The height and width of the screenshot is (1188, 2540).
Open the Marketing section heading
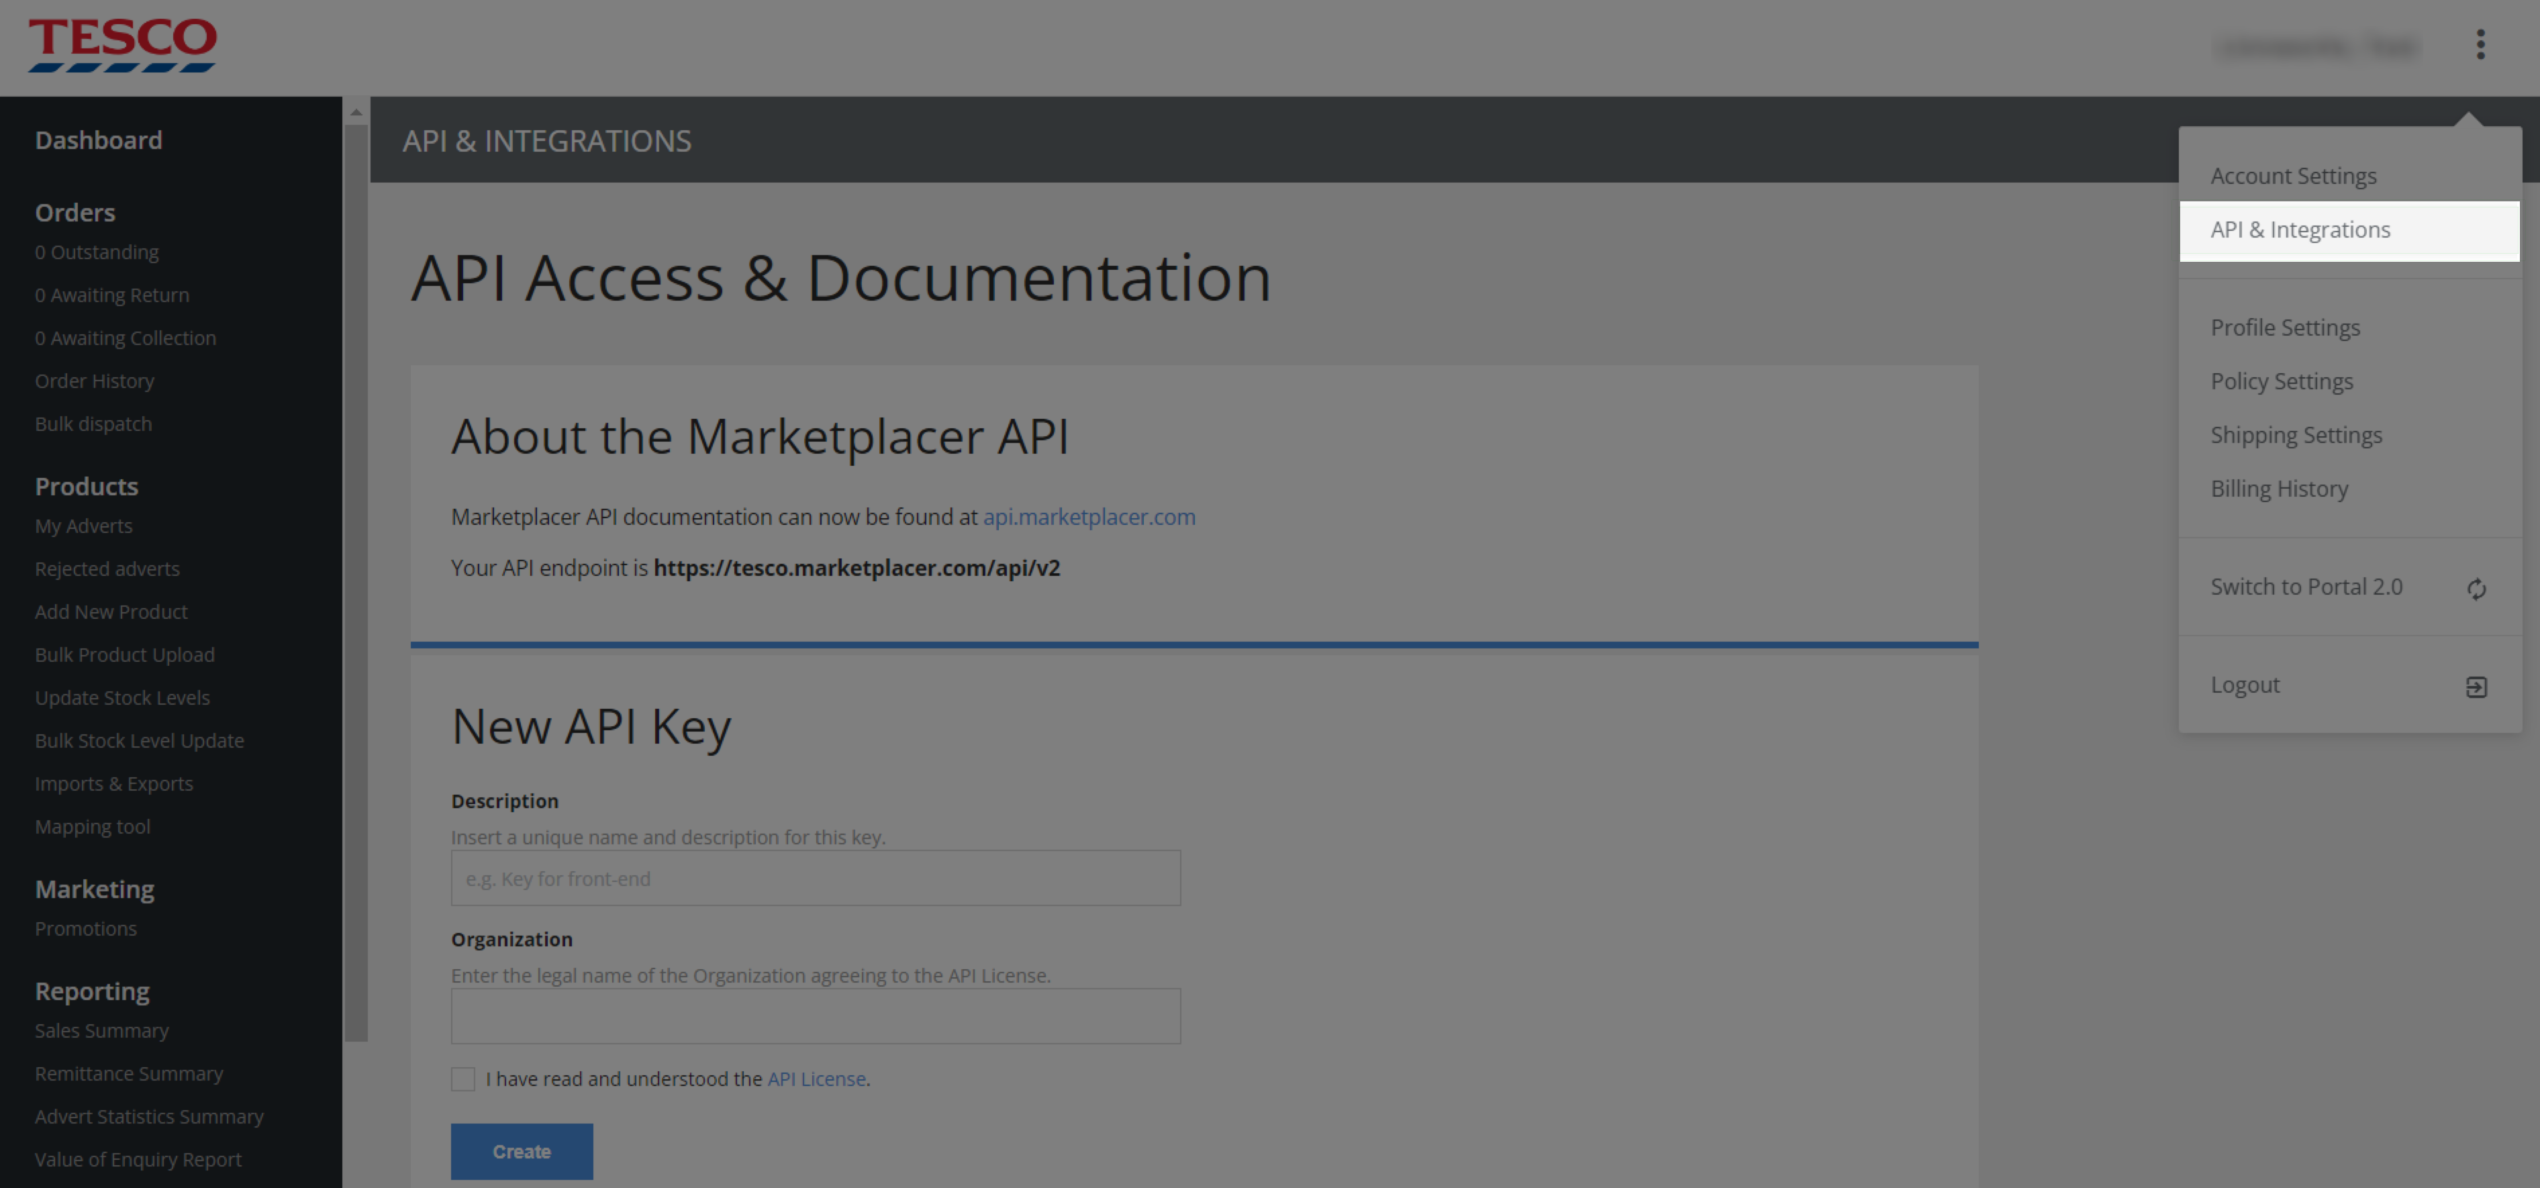[x=95, y=889]
